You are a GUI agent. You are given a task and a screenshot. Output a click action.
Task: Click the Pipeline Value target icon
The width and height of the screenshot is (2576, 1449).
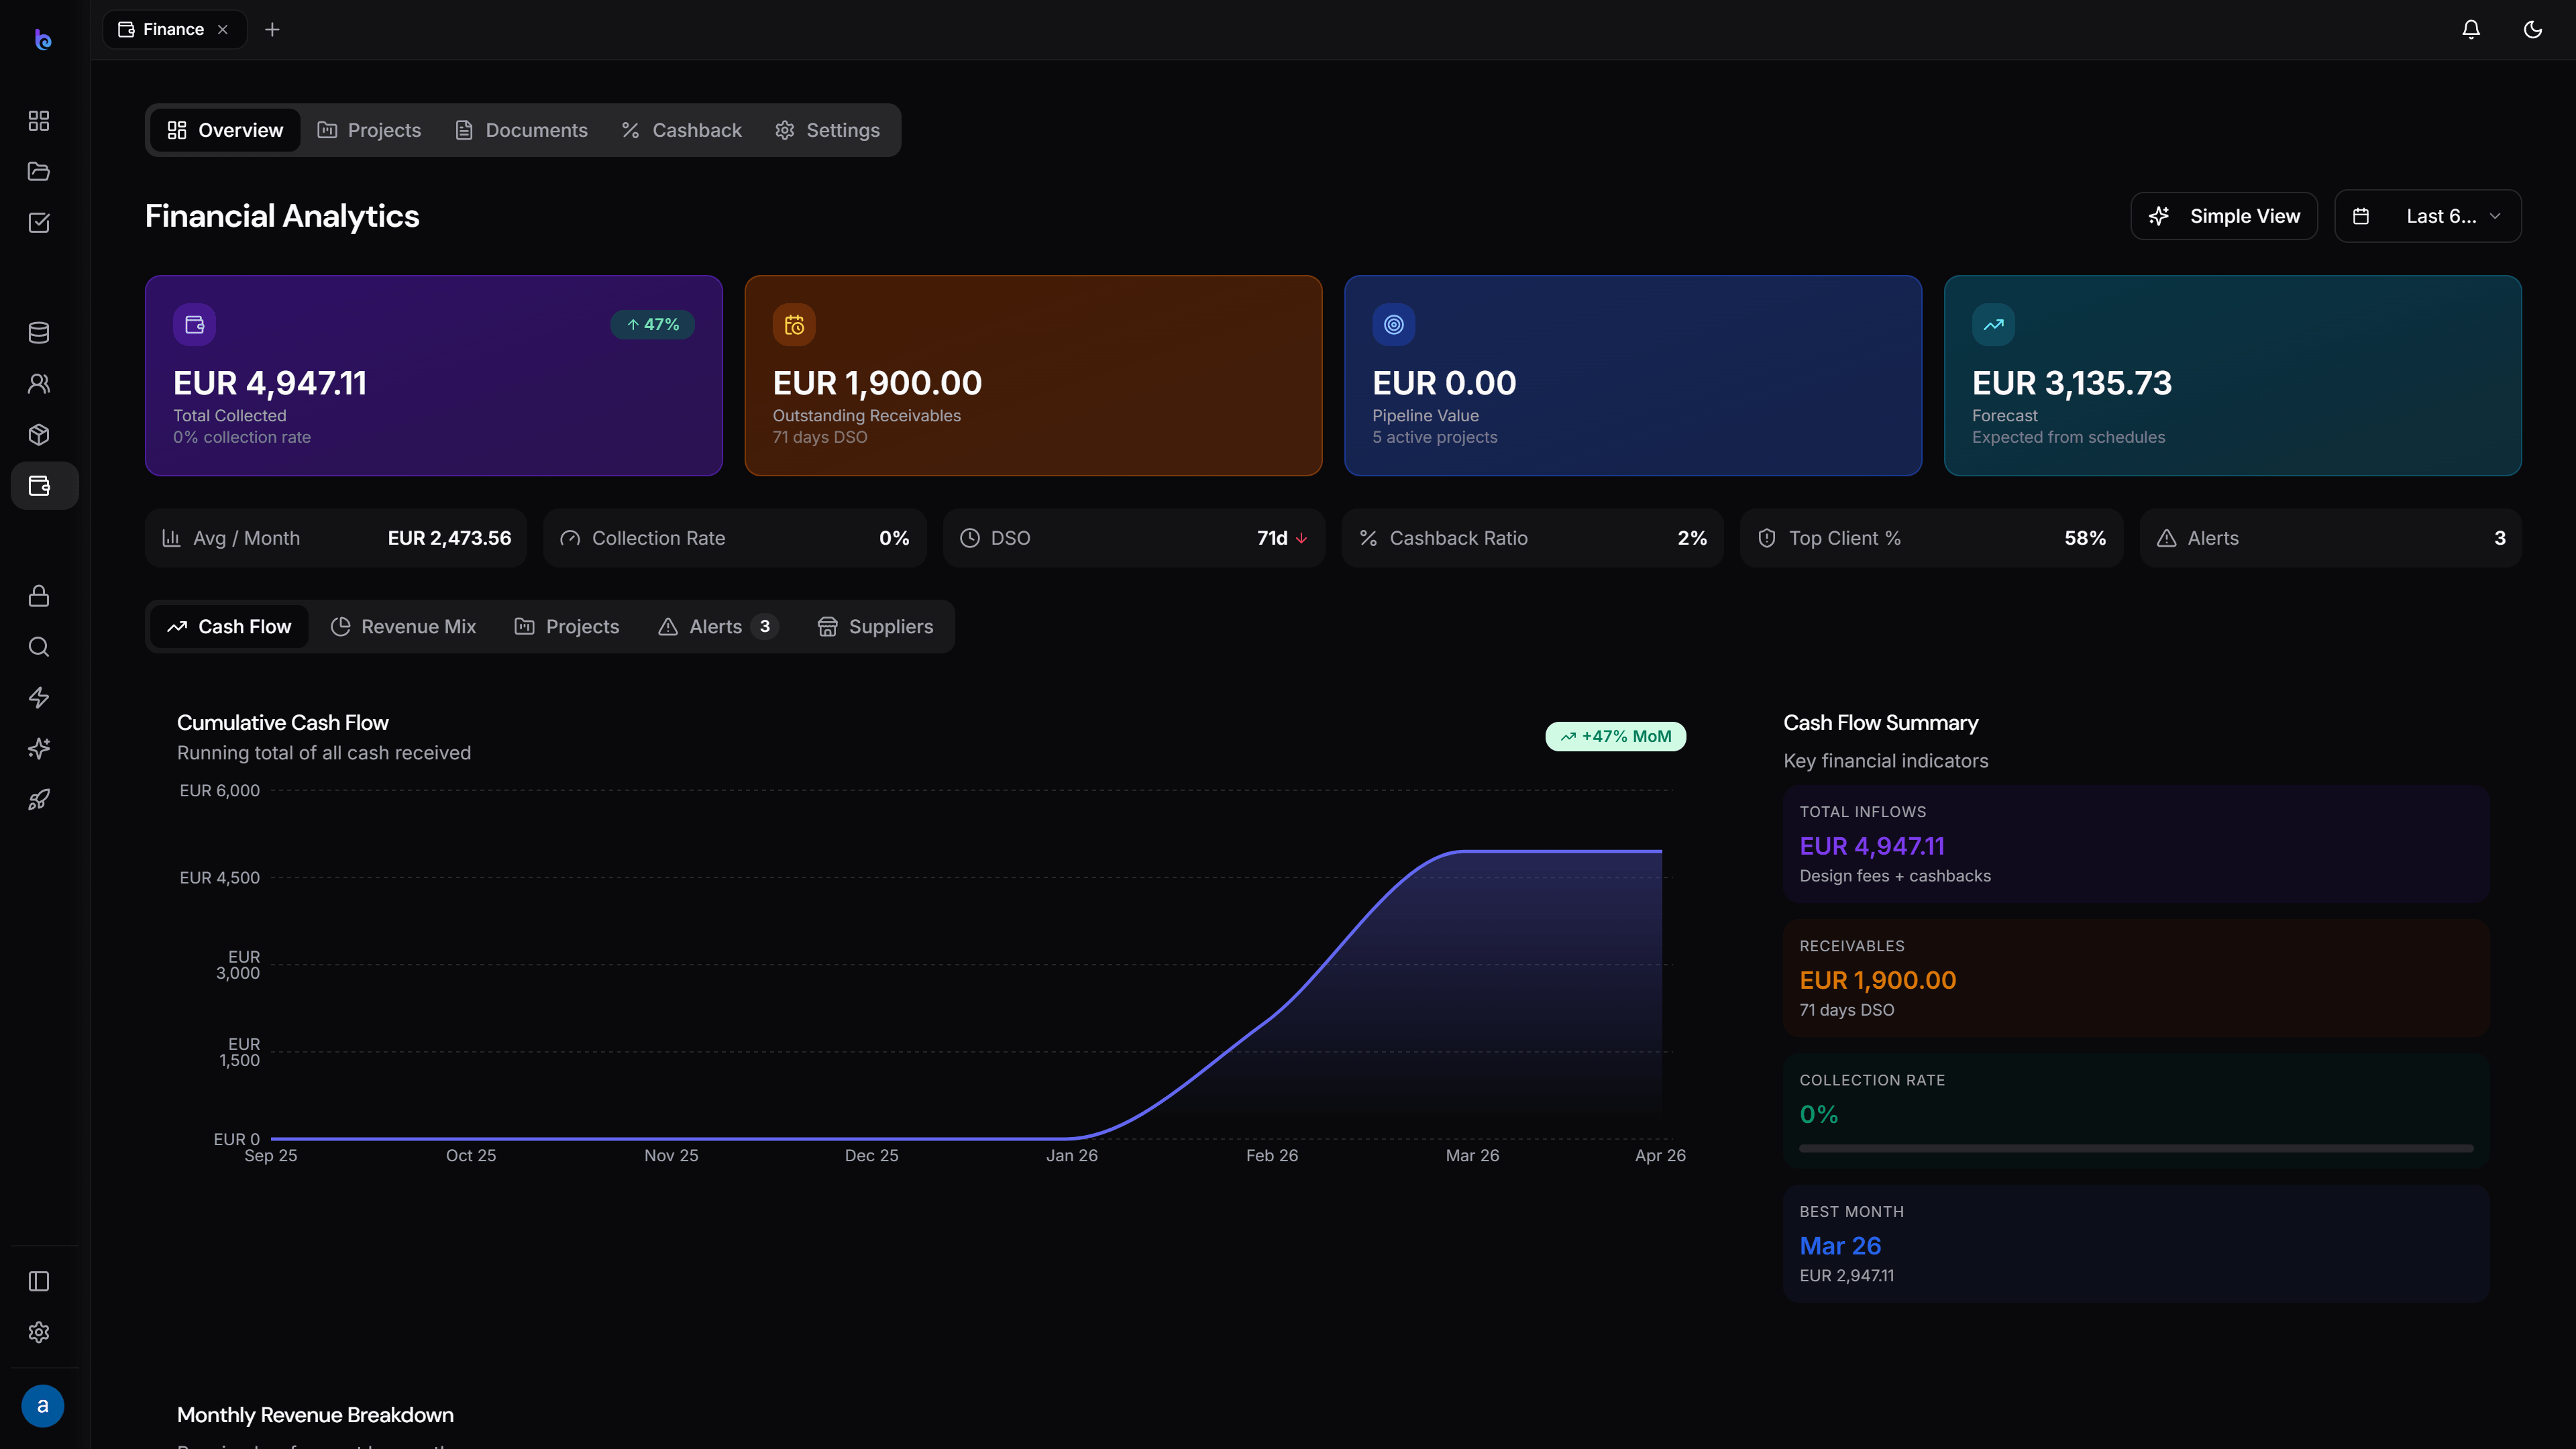click(x=1394, y=325)
